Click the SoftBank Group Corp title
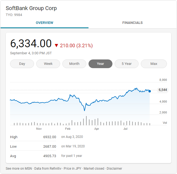This screenshot has width=177, height=174. click(31, 8)
